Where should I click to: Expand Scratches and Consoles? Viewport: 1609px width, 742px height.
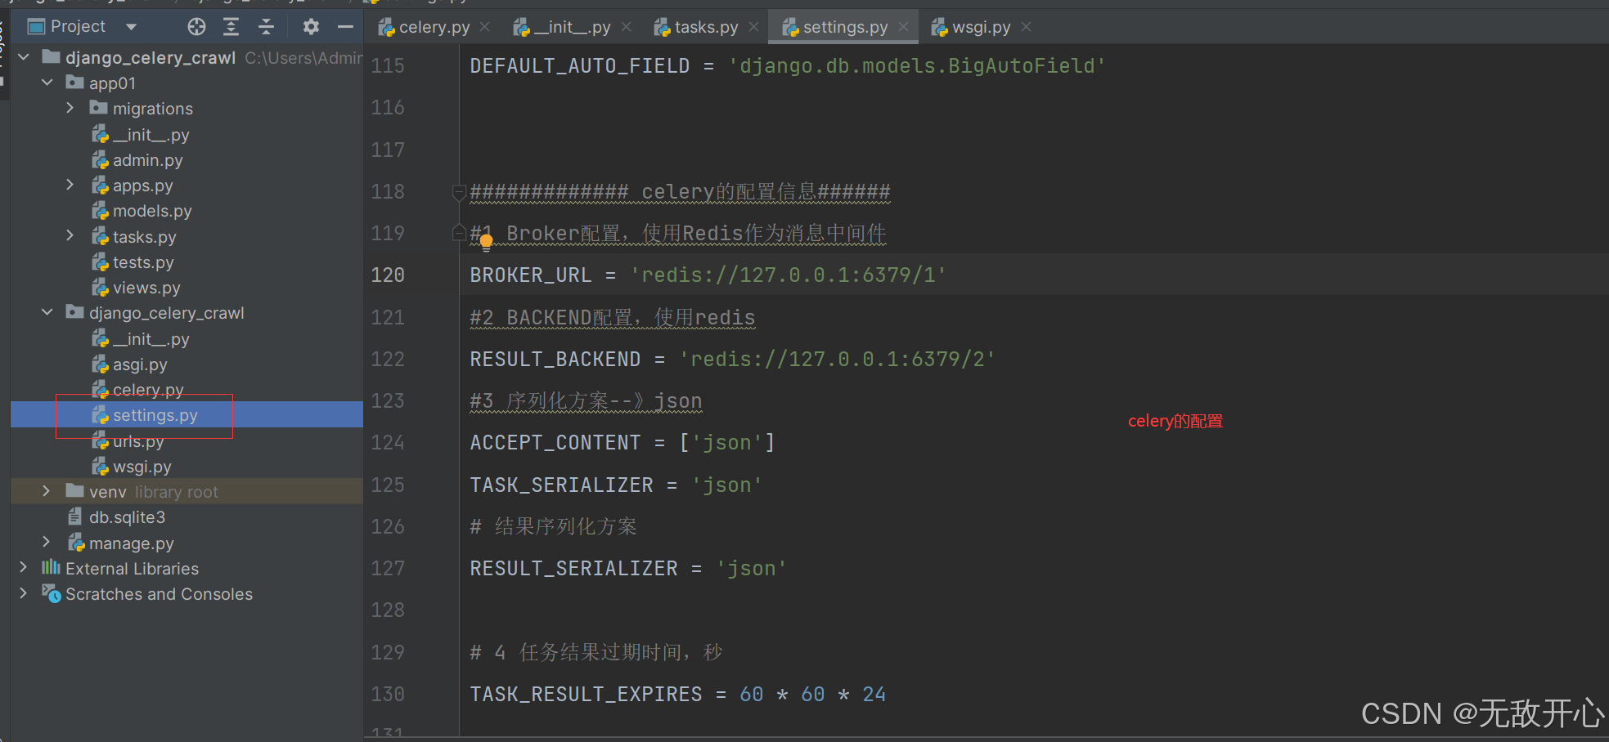pyautogui.click(x=24, y=593)
